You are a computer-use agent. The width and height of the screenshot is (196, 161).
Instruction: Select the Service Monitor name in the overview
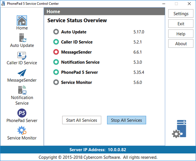(x=76, y=82)
